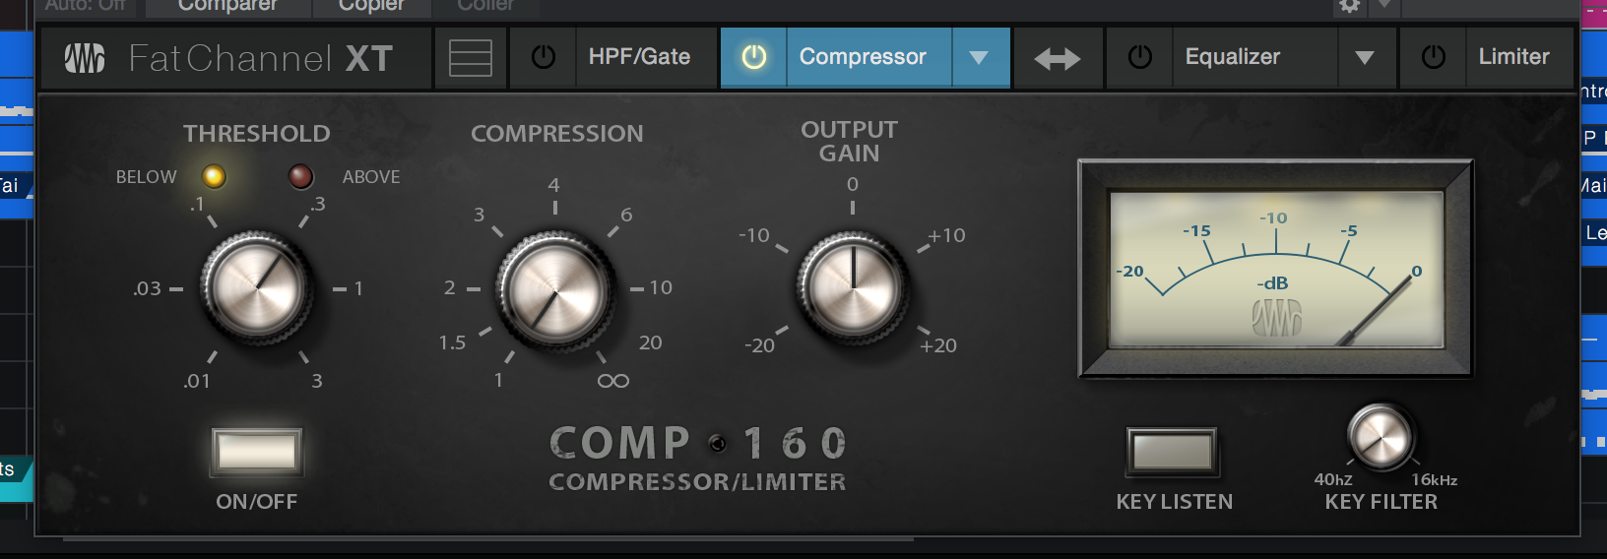
Task: Click the channel strip view icon
Action: [x=470, y=57]
